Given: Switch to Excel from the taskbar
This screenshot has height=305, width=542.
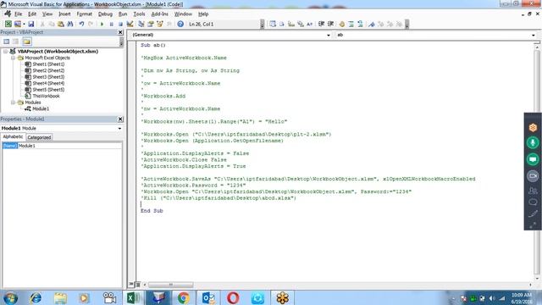Looking at the screenshot, I should (x=134, y=297).
